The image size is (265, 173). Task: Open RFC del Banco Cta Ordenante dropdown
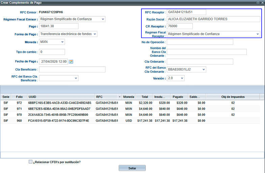203,69
